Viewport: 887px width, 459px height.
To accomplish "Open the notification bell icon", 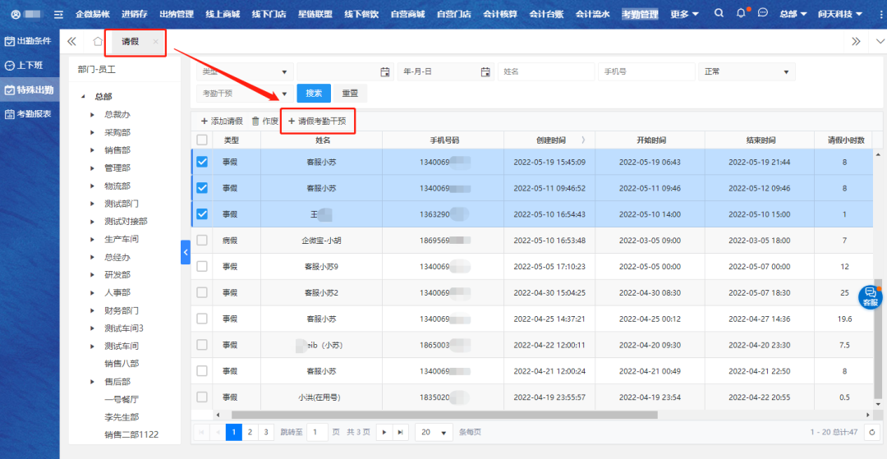I will (x=742, y=14).
